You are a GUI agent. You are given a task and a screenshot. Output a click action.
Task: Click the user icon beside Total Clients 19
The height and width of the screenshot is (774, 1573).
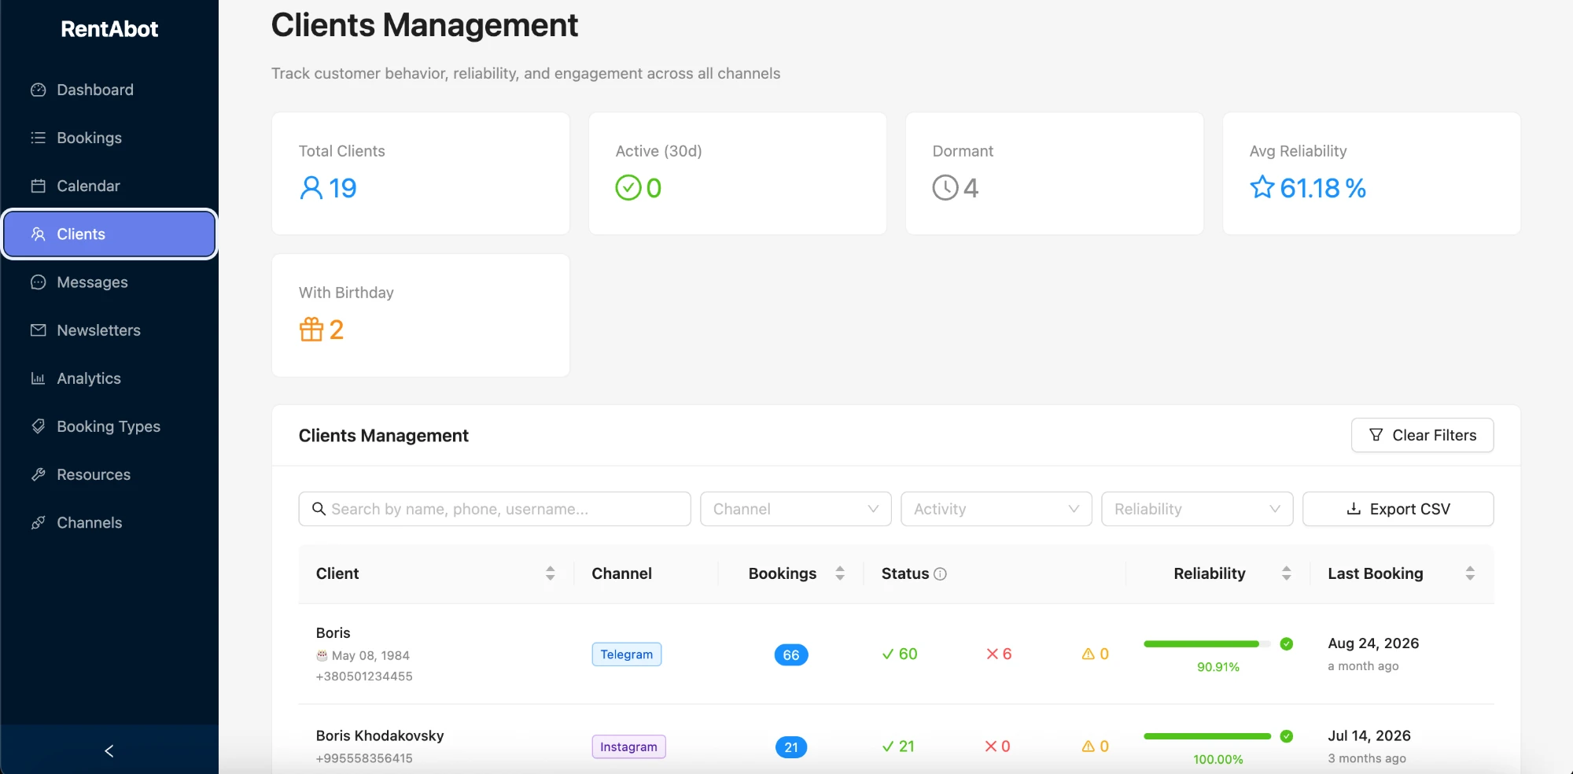coord(311,188)
